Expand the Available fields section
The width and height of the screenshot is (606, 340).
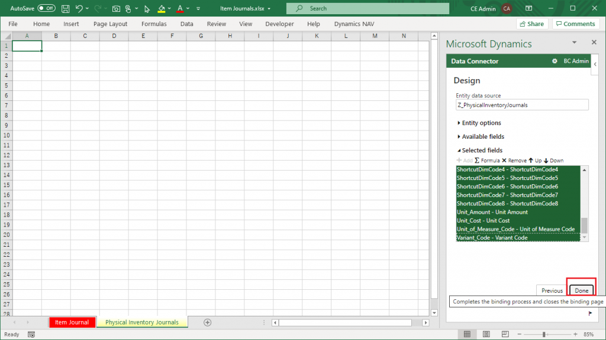[481, 136]
